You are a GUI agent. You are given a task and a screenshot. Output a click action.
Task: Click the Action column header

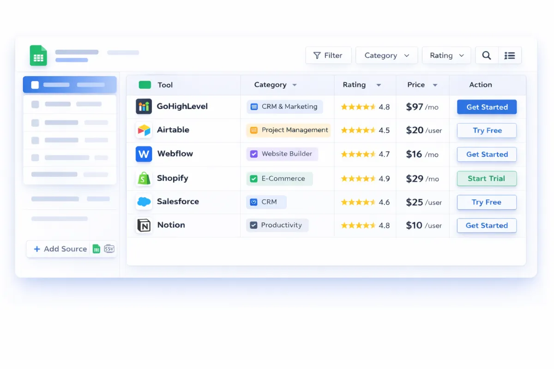(481, 85)
